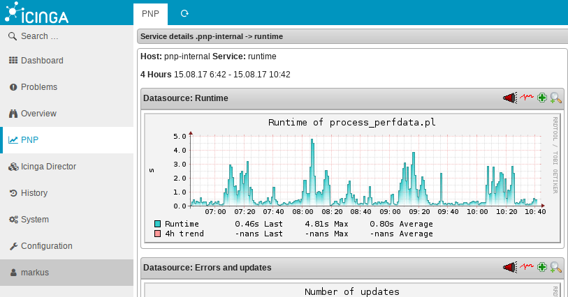Viewport: 568px width, 297px height.
Task: Click the 4.81s Max value
Action: 326,224
